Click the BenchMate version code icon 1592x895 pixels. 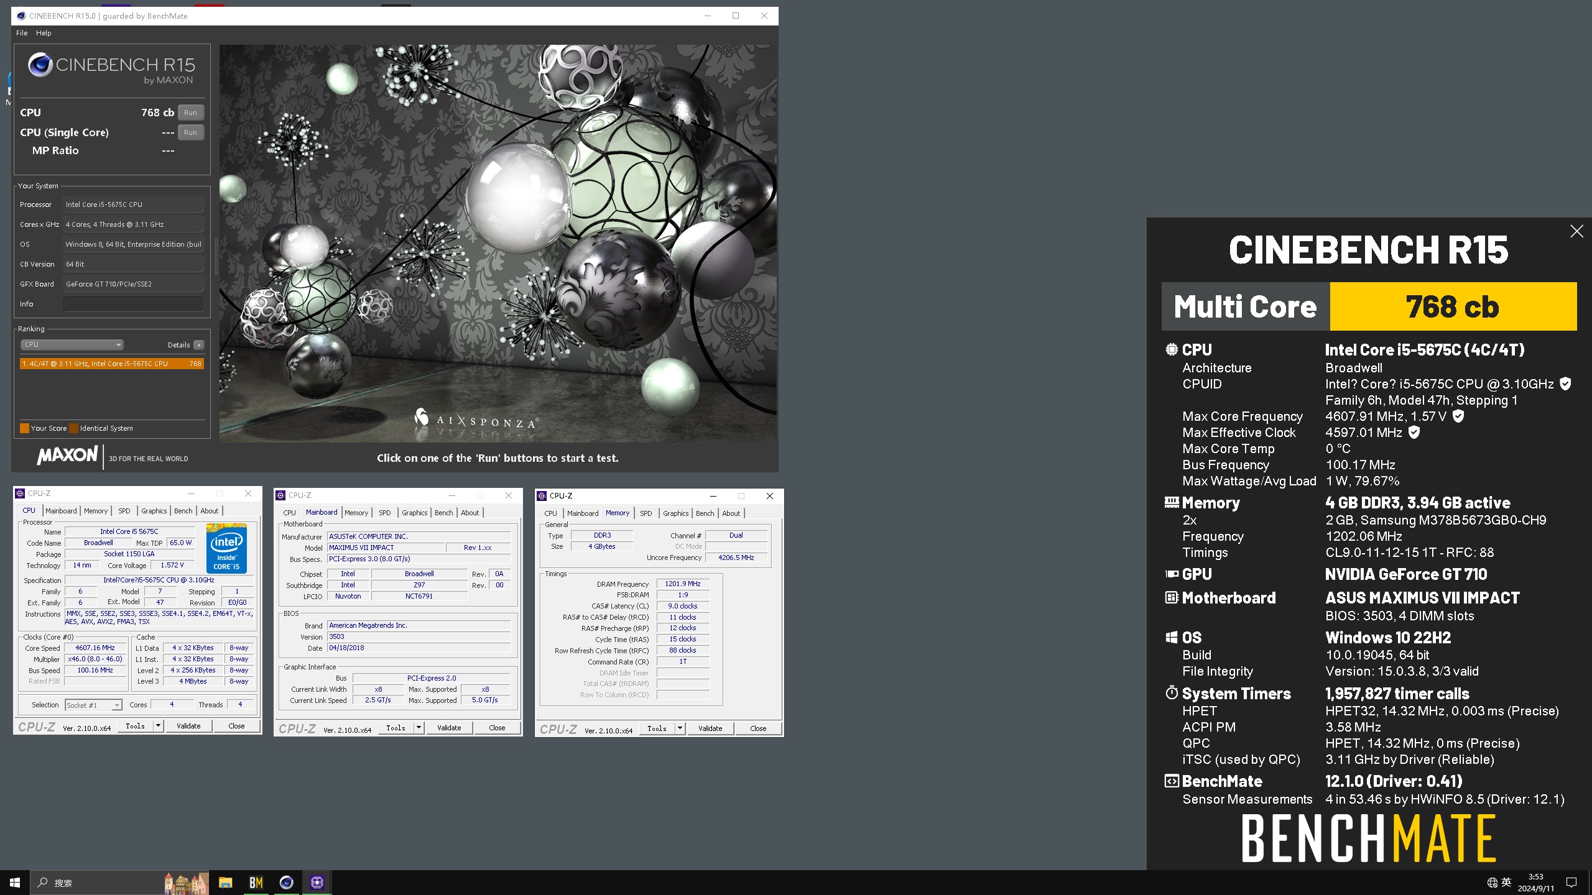click(1172, 781)
